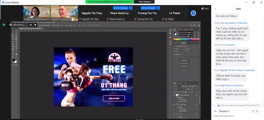Select the Move tool in Photoshop toolbar
The image size is (264, 120).
pyautogui.click(x=13, y=31)
